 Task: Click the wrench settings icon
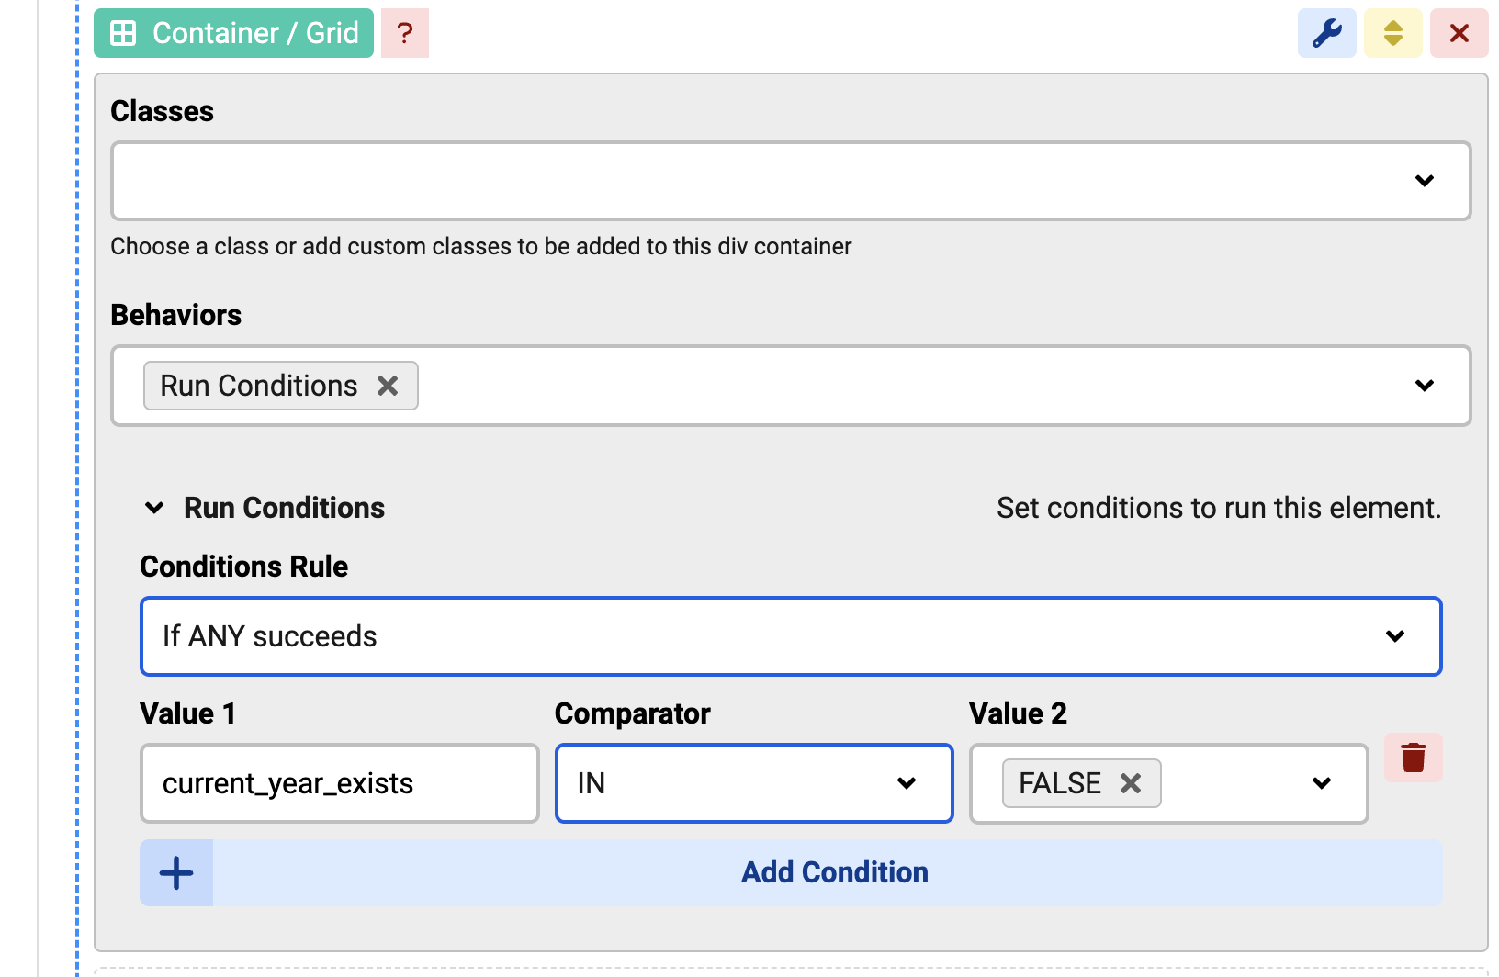[x=1326, y=33]
